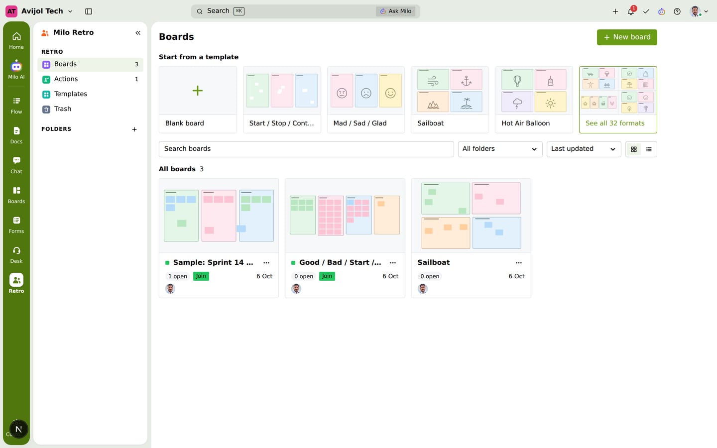Choose the Hot Air Balloon template
Screen dimensions: 717x448
pos(534,100)
